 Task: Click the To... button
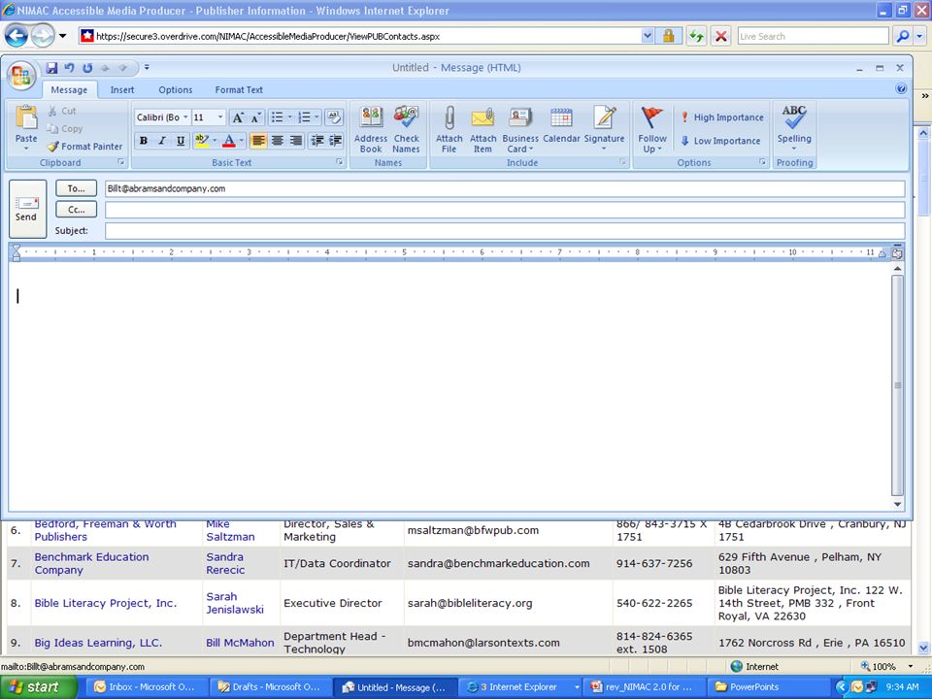76,188
